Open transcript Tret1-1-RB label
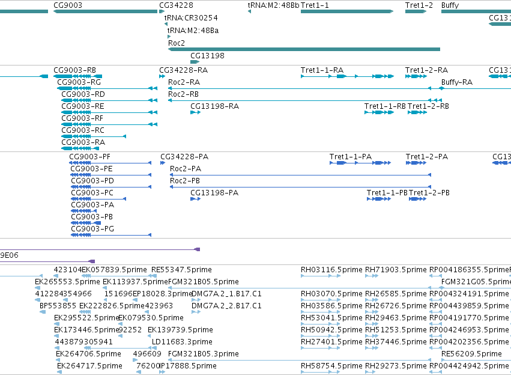Viewport: 511px width, 375px height. (386, 106)
